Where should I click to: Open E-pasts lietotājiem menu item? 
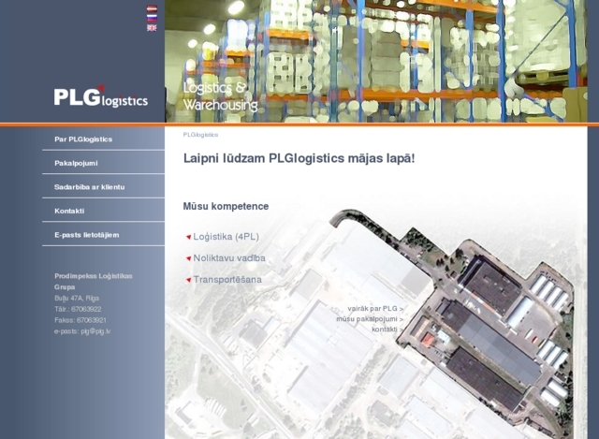point(87,235)
